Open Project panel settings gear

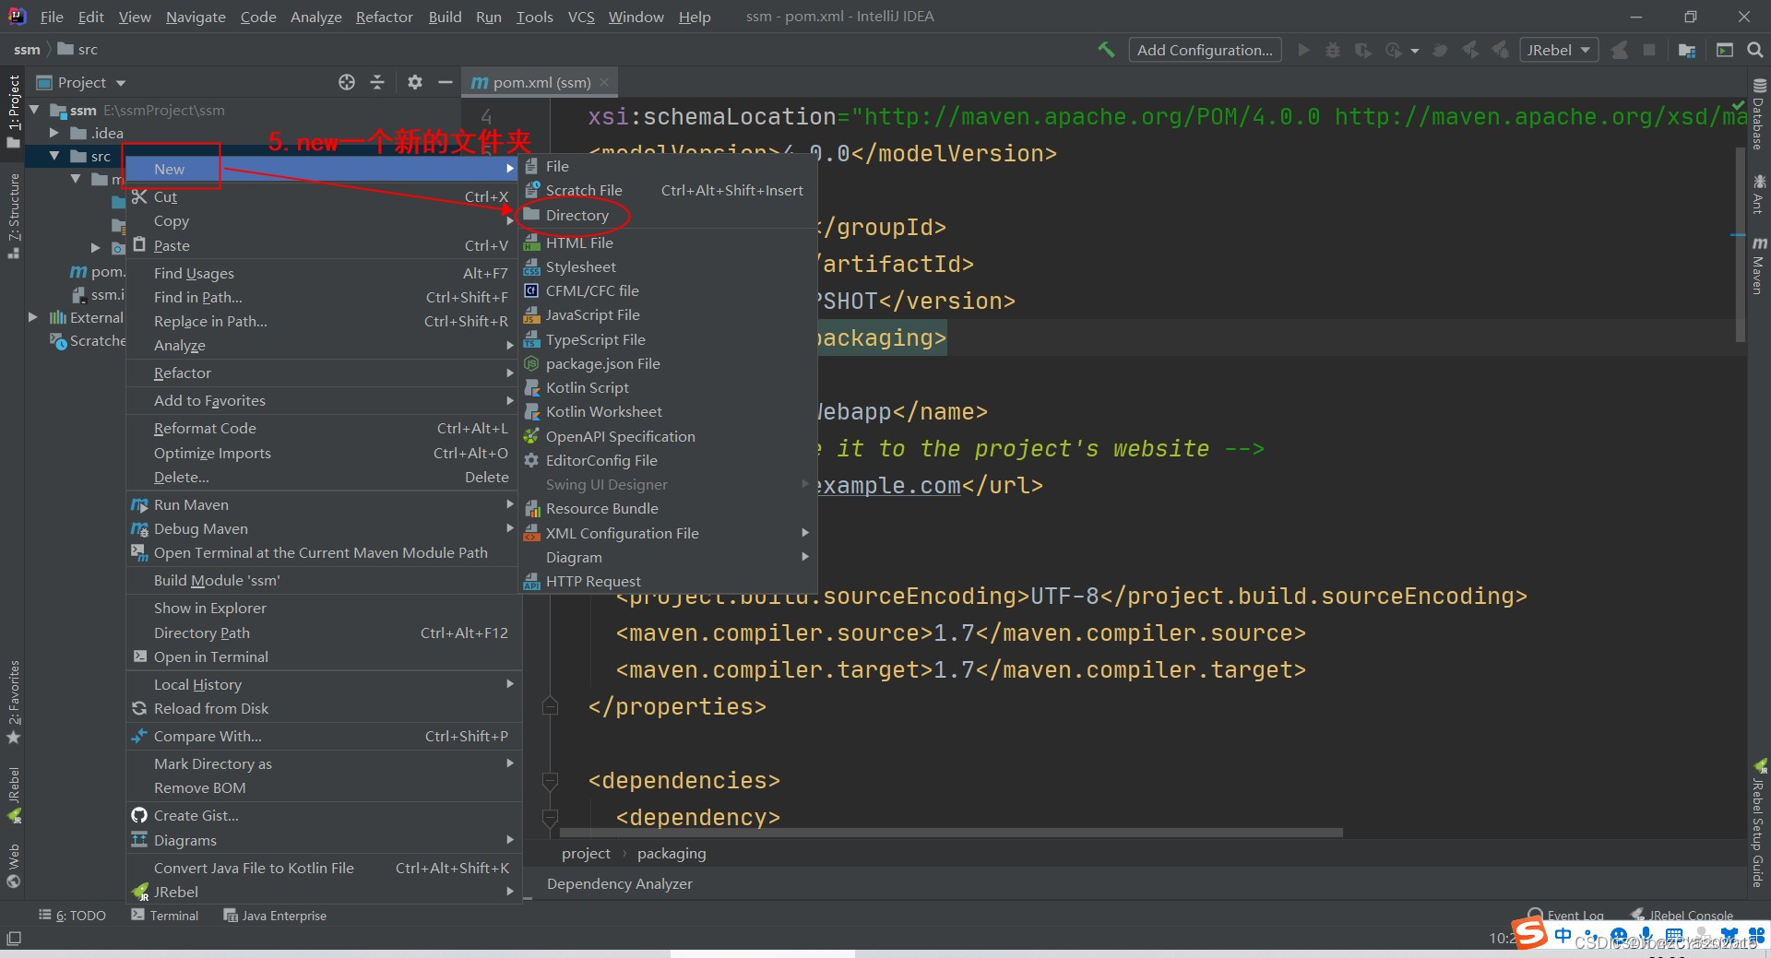point(415,82)
